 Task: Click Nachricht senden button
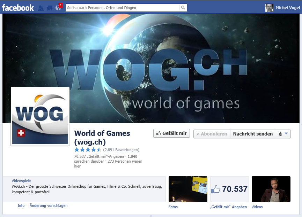(x=253, y=134)
